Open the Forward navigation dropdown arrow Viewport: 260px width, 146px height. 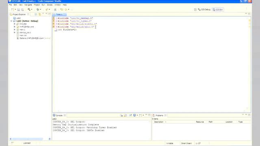tap(69, 10)
